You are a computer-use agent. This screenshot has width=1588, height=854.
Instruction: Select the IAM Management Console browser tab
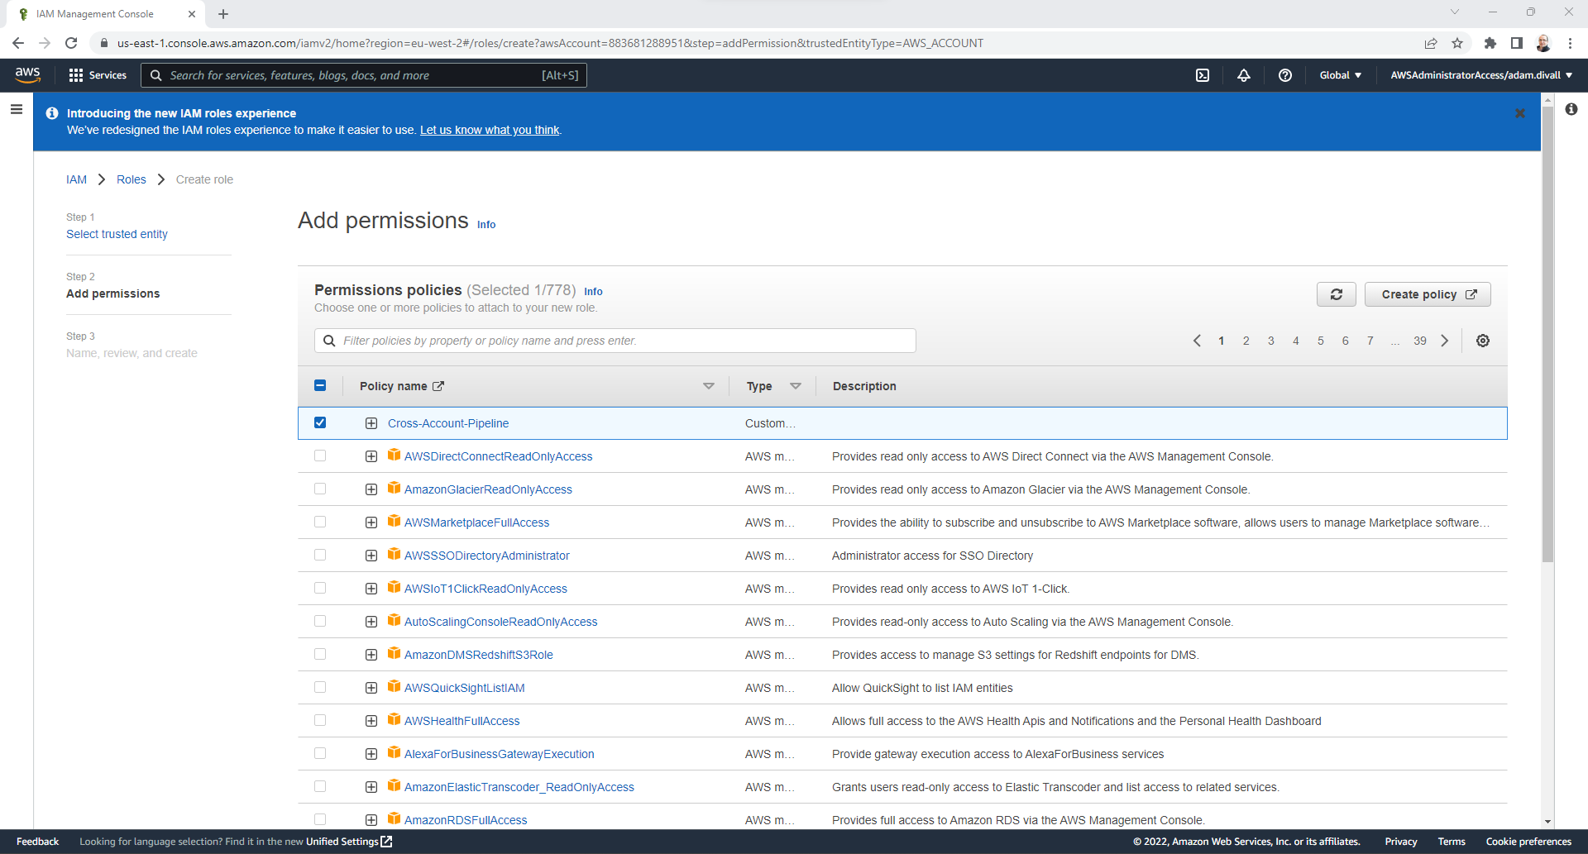click(x=108, y=14)
